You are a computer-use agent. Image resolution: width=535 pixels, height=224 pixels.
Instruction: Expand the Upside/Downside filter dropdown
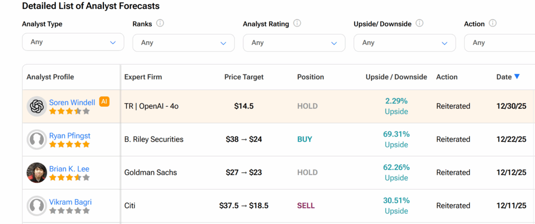(x=404, y=43)
